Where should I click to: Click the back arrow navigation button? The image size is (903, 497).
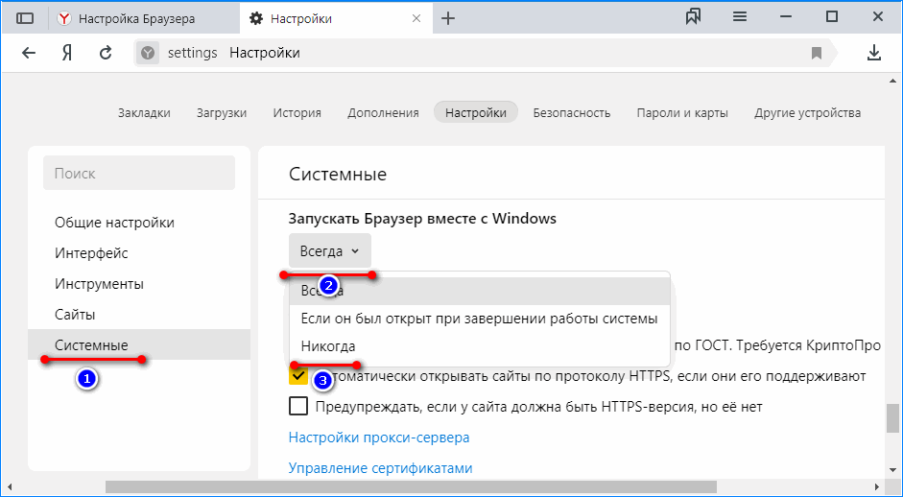pos(29,53)
